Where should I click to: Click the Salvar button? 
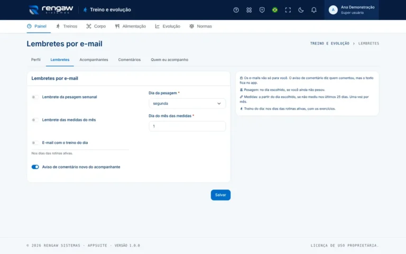pos(220,195)
